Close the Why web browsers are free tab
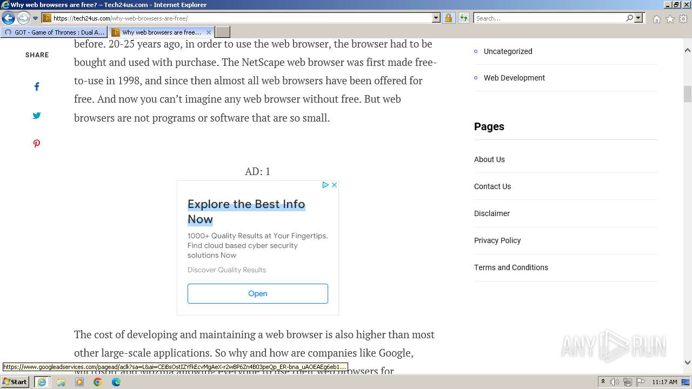Screen dimensions: 692x389 [x=209, y=32]
